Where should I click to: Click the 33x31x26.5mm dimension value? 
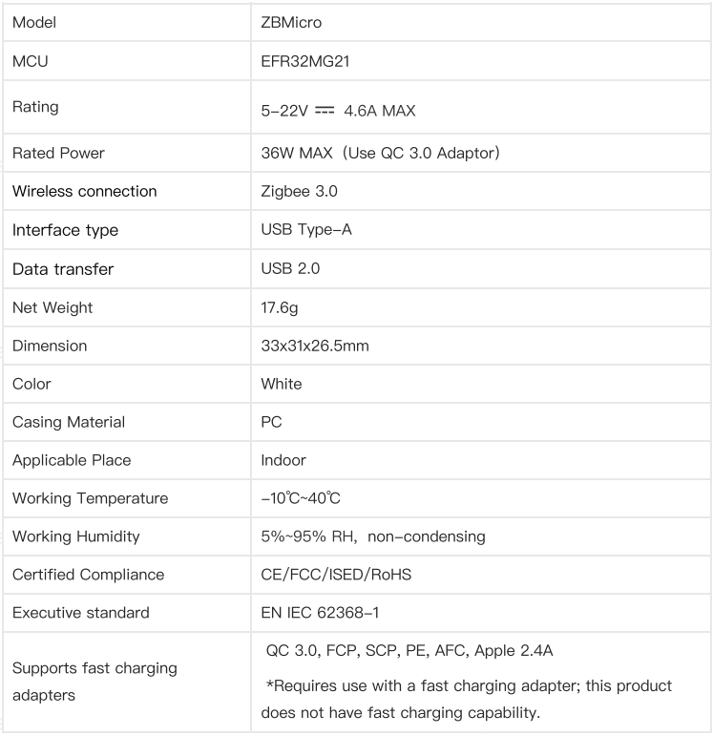click(315, 346)
